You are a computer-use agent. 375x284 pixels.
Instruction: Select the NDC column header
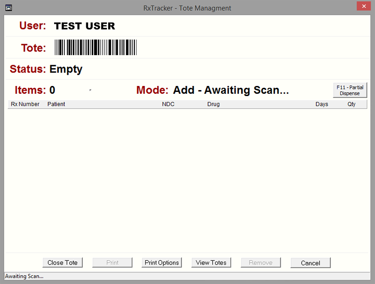click(168, 104)
